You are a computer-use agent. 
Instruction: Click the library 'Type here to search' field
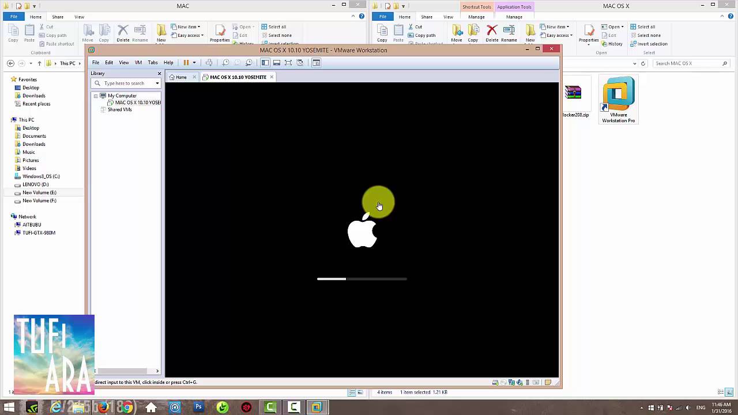pos(123,83)
